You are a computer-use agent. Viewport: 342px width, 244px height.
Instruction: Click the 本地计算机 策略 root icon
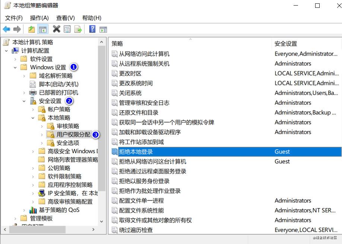7,42
